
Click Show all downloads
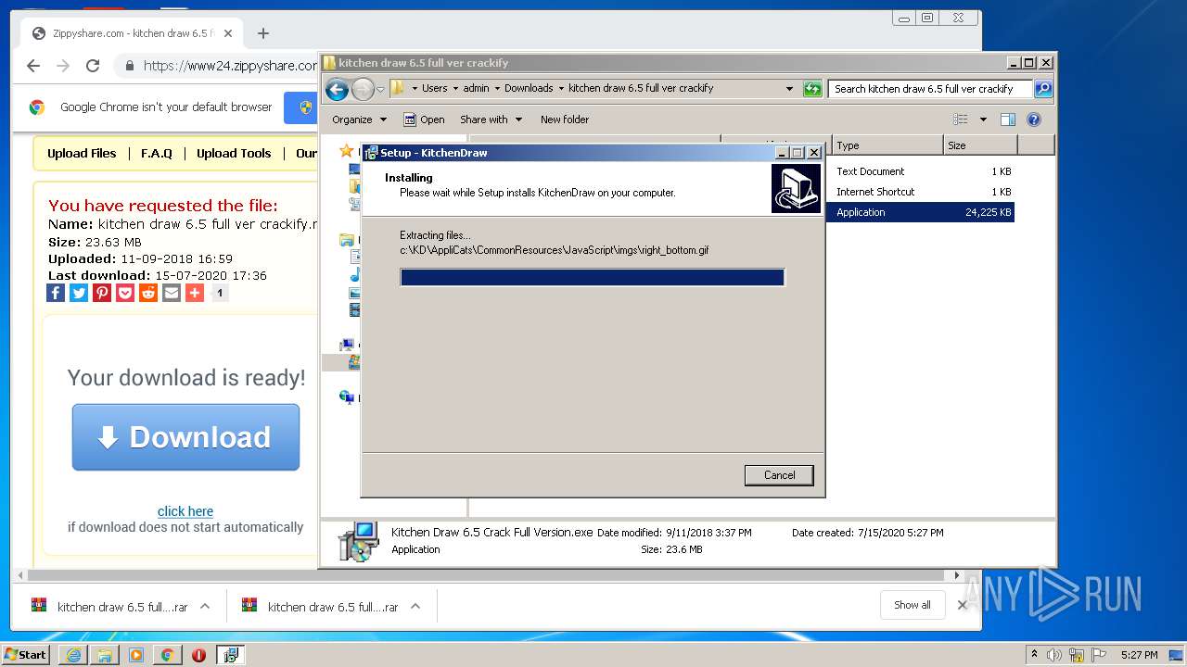(x=913, y=605)
